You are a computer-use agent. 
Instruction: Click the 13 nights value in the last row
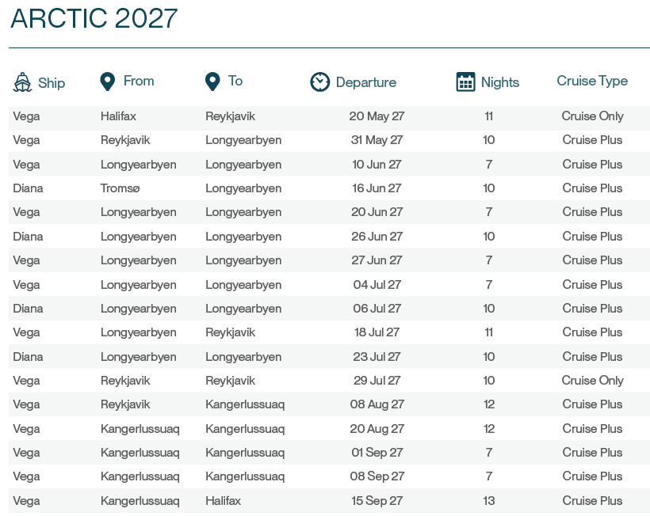489,501
